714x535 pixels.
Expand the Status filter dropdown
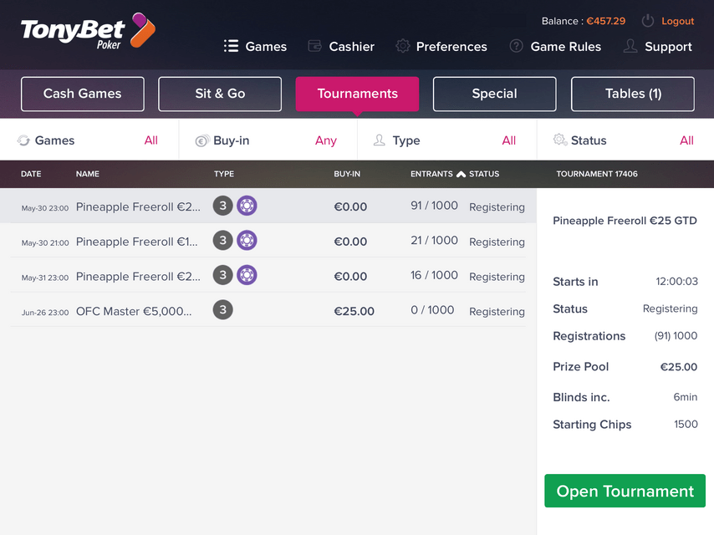(625, 140)
